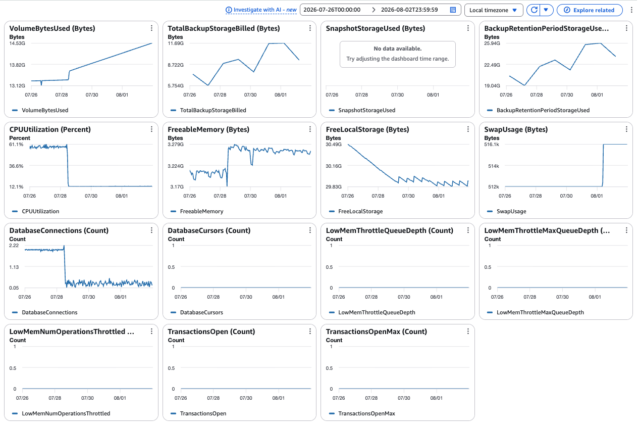The height and width of the screenshot is (425, 638).
Task: Open the LowMemThrottleQueueDepth widget actions menu
Action: tap(468, 230)
